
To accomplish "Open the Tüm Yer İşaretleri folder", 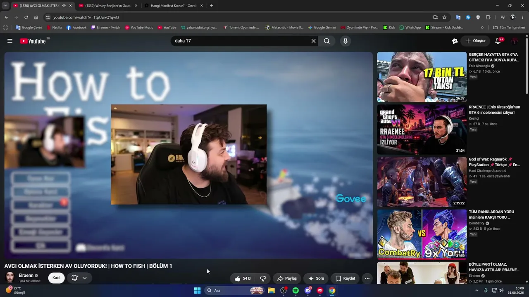I will point(509,28).
